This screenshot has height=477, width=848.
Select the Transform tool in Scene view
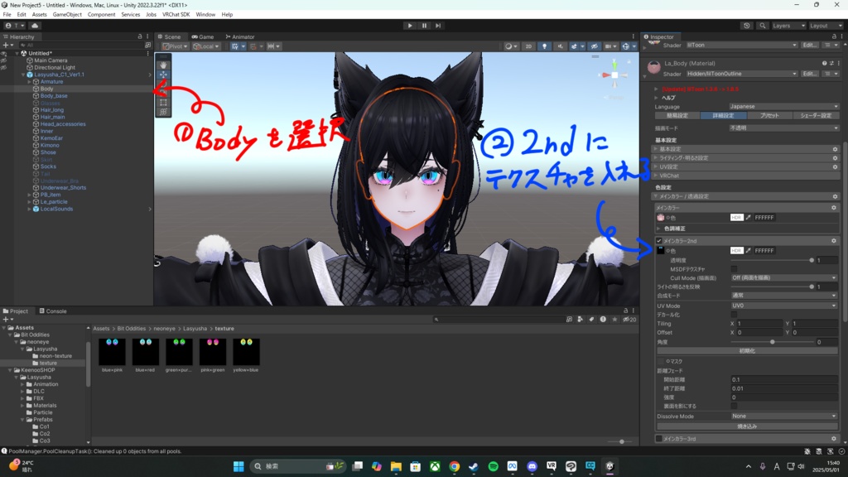(163, 112)
